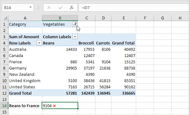Click the formula bar options dots handle
The image size is (189, 115).
38,8
